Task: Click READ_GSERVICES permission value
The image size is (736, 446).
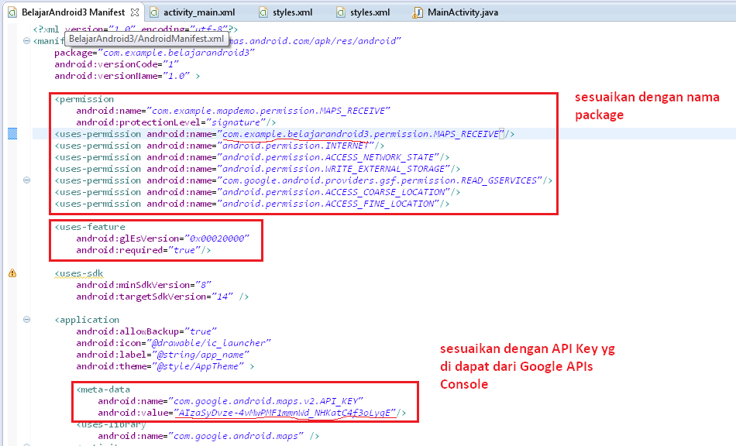Action: [x=380, y=180]
